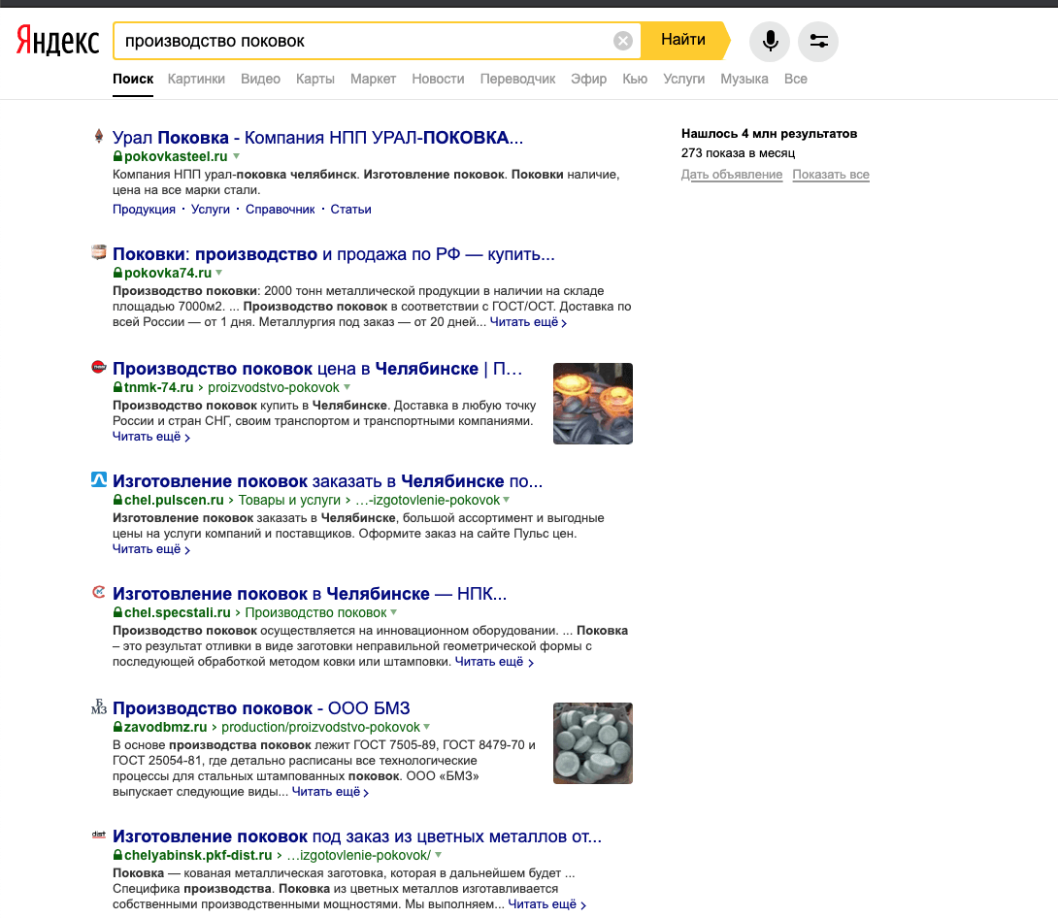Open the Маркет tab
Viewport: 1058px width, 918px height.
[373, 79]
